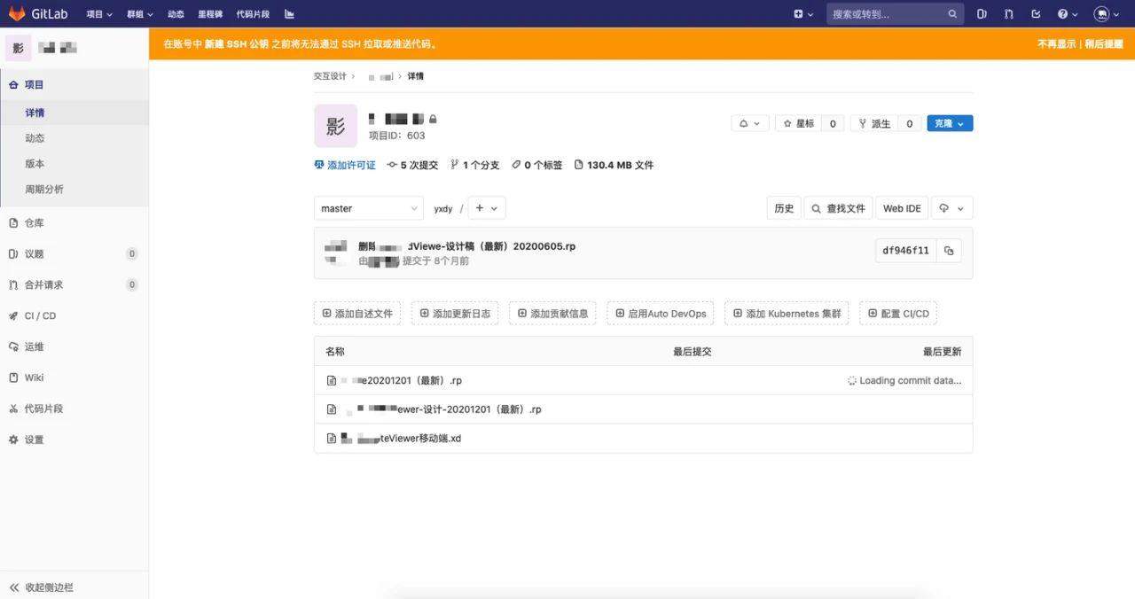1135x599 pixels.
Task: Click the 星标 star button
Action: pos(798,123)
